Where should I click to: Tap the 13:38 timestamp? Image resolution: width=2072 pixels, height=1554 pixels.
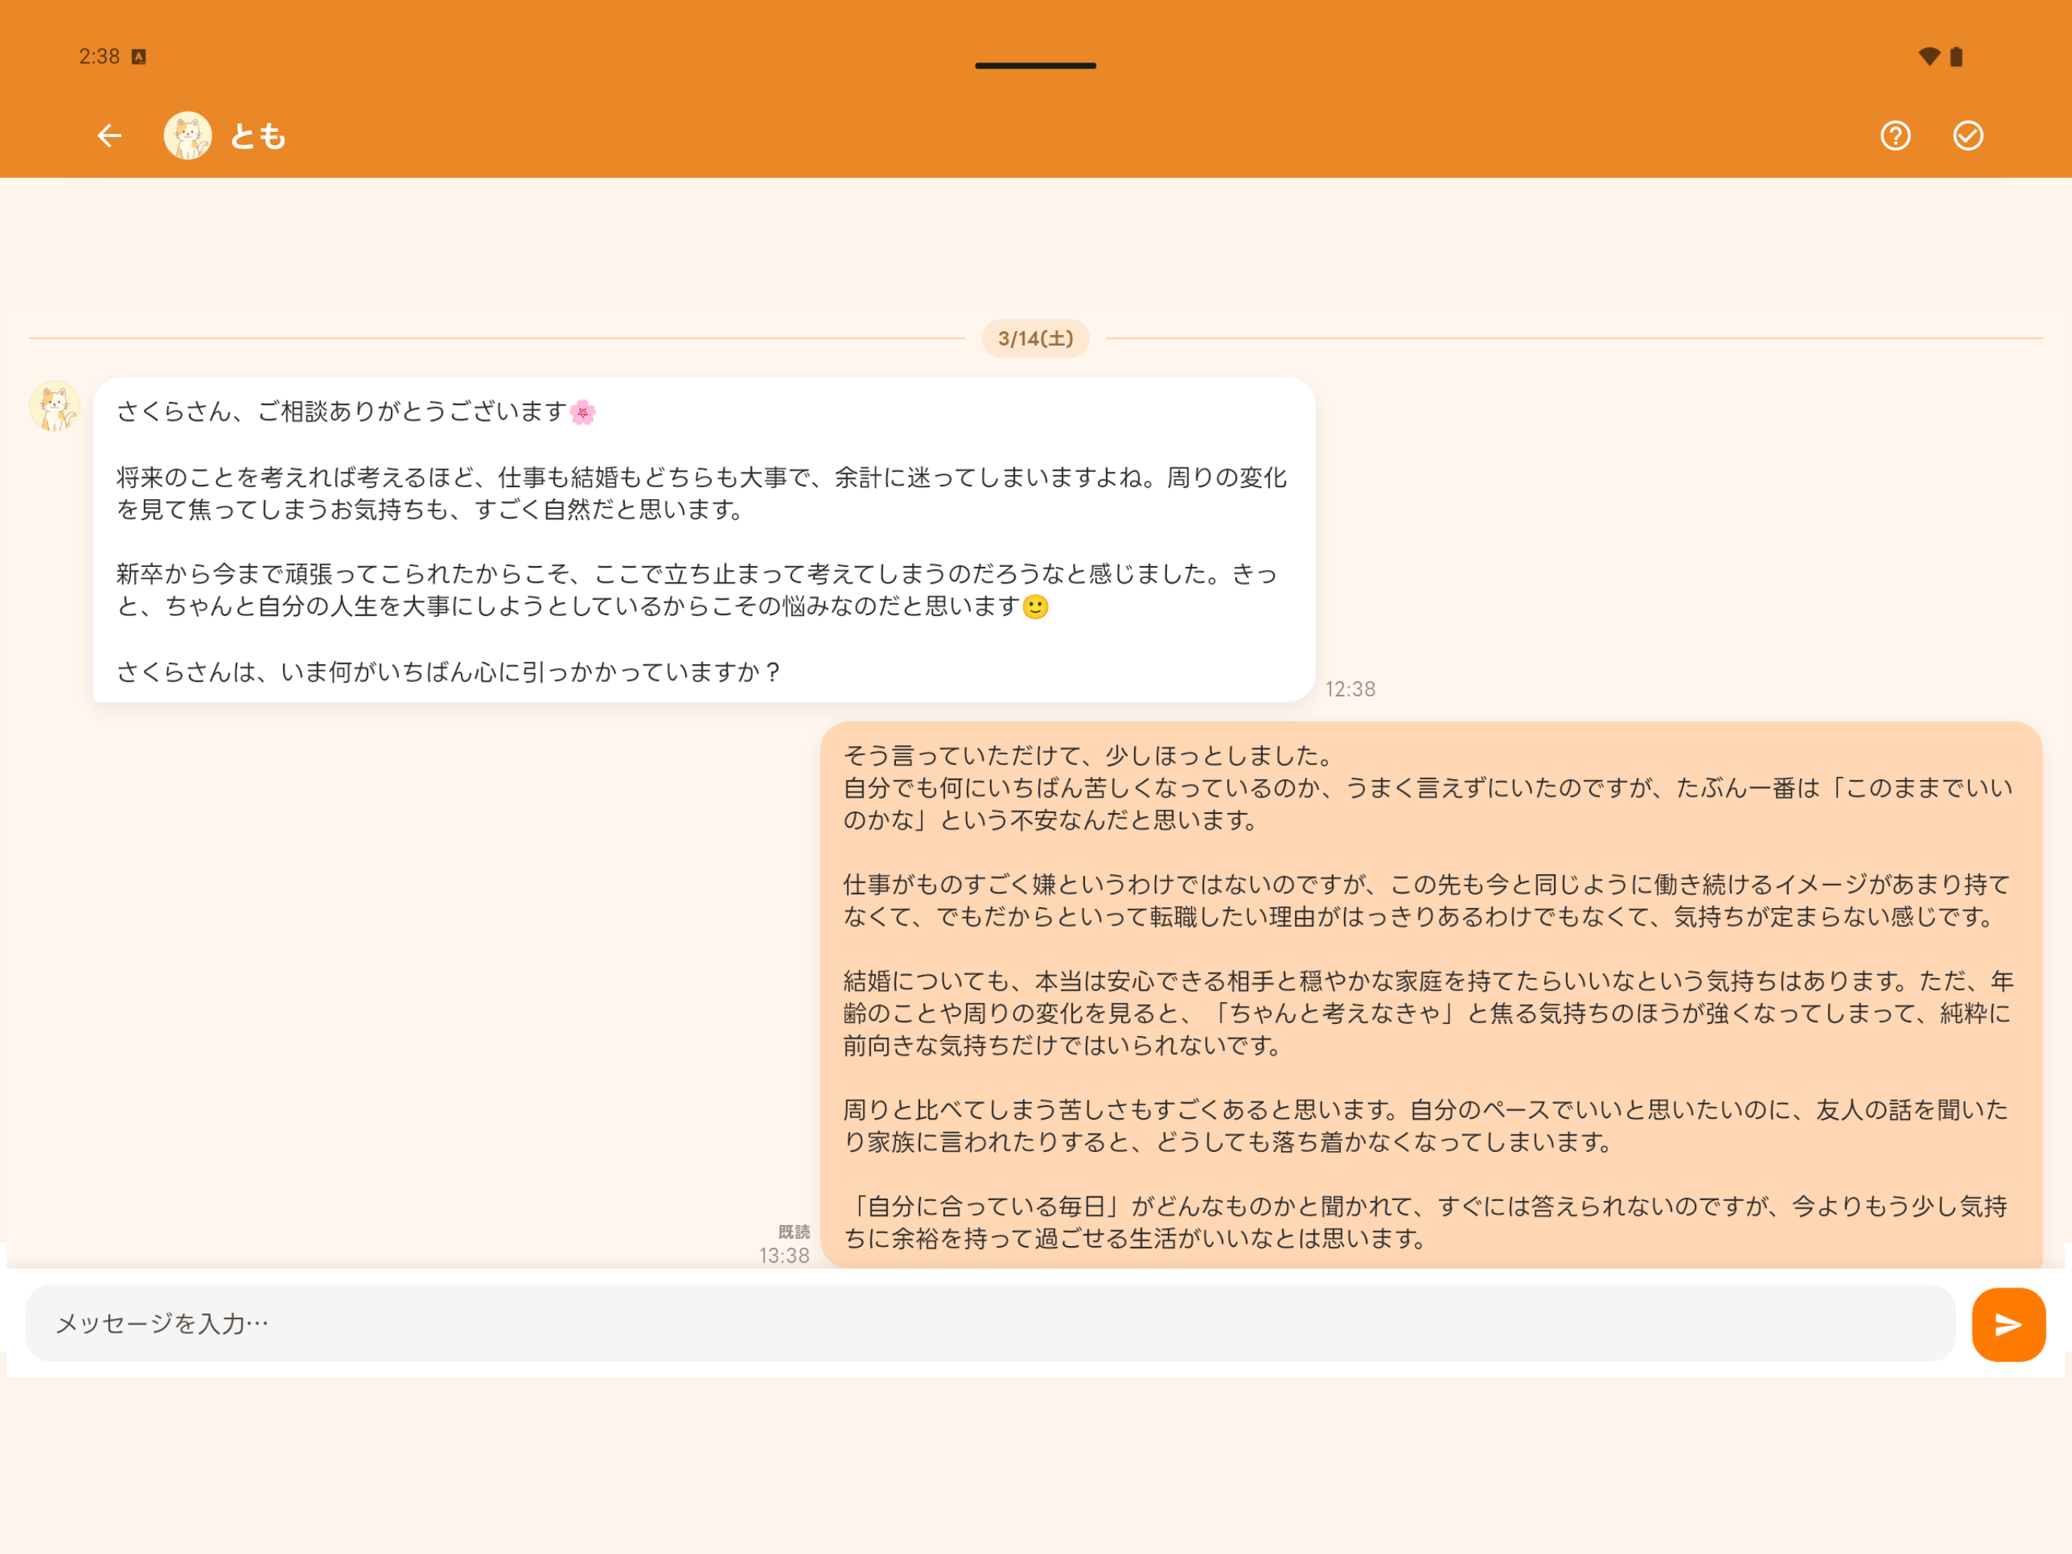[784, 1256]
